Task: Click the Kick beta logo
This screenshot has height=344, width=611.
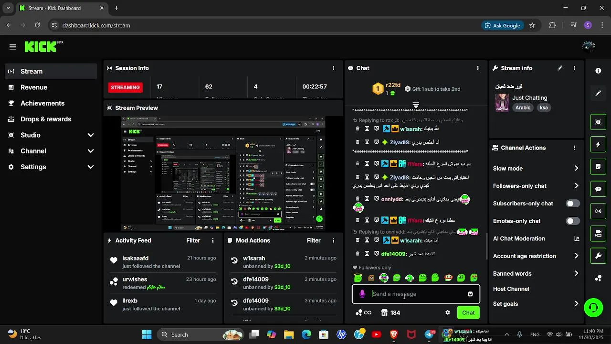Action: pyautogui.click(x=43, y=46)
